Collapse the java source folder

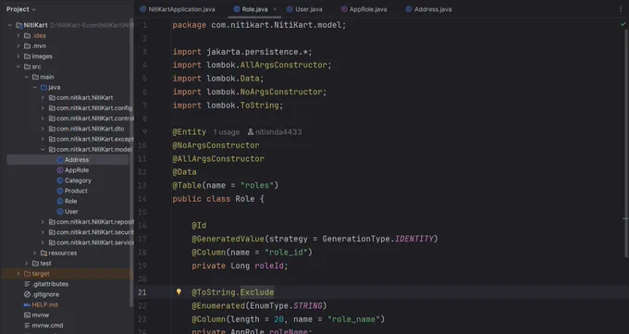point(35,88)
